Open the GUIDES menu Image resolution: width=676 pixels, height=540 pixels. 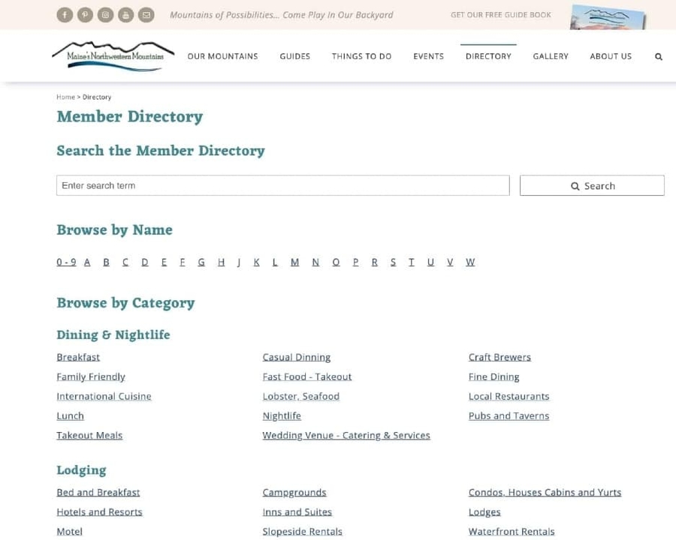tap(294, 55)
